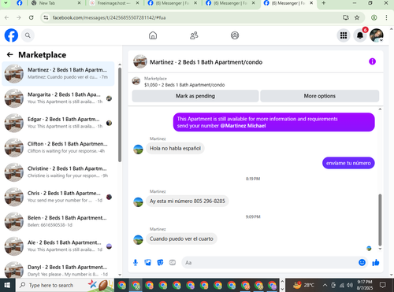Open the Clifton conversation

pos(58,148)
